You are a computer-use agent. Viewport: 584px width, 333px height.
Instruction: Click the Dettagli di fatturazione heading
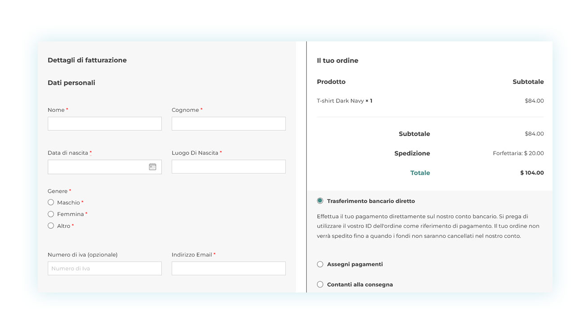coord(87,60)
